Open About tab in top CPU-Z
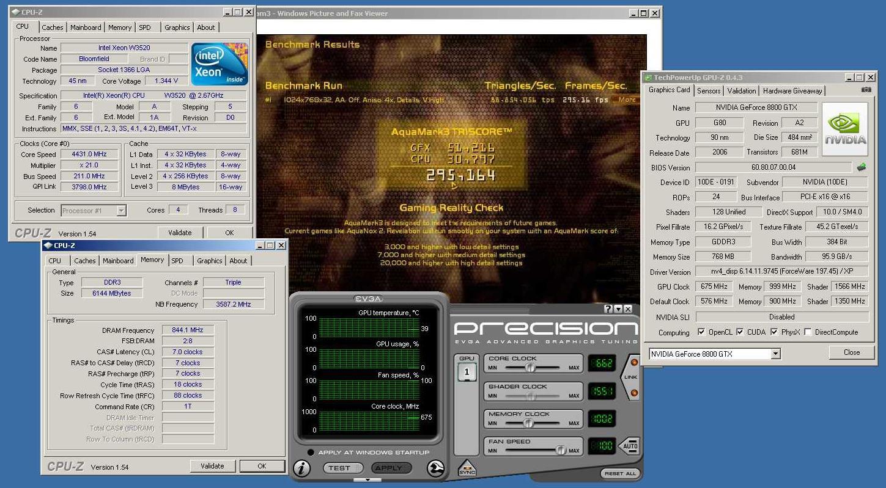The width and height of the screenshot is (886, 488). [206, 27]
